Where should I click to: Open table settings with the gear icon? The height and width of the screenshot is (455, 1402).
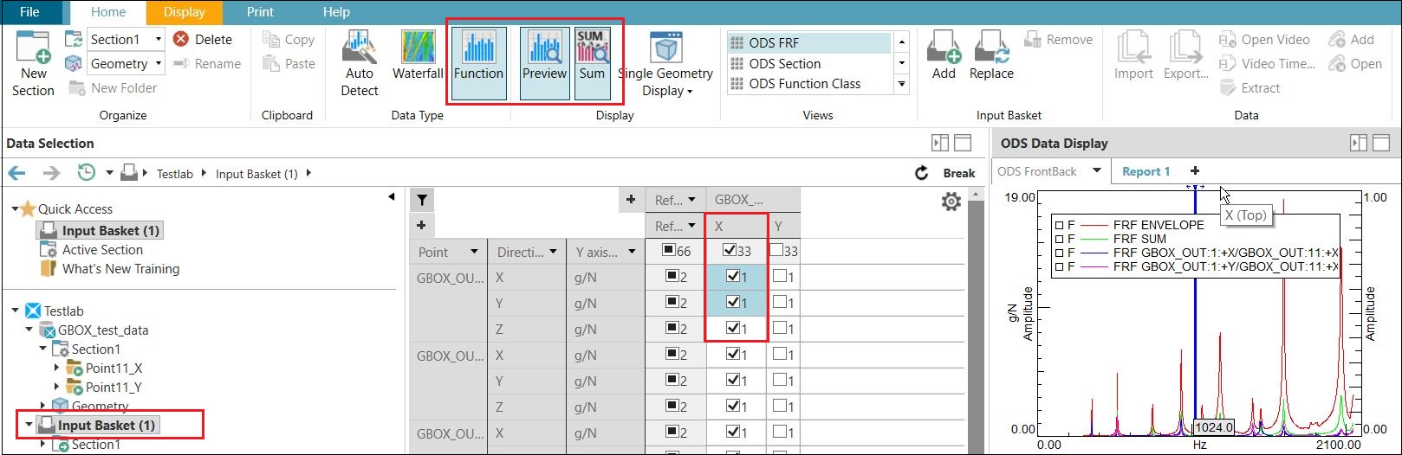pos(951,202)
